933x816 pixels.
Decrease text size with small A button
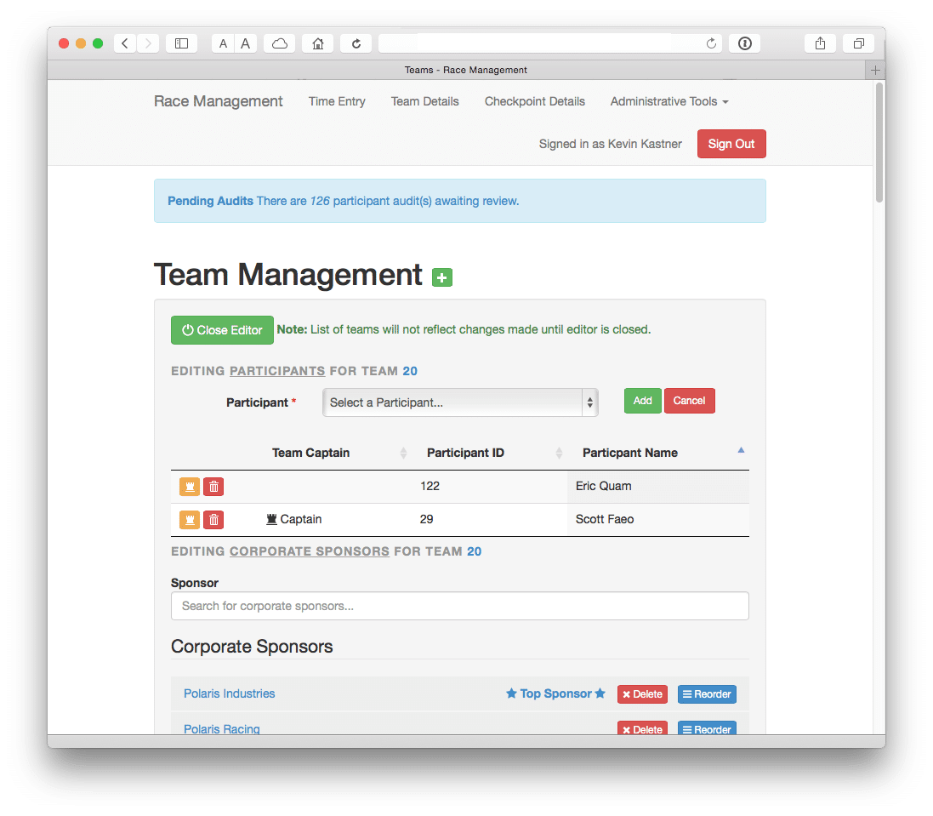[x=223, y=43]
